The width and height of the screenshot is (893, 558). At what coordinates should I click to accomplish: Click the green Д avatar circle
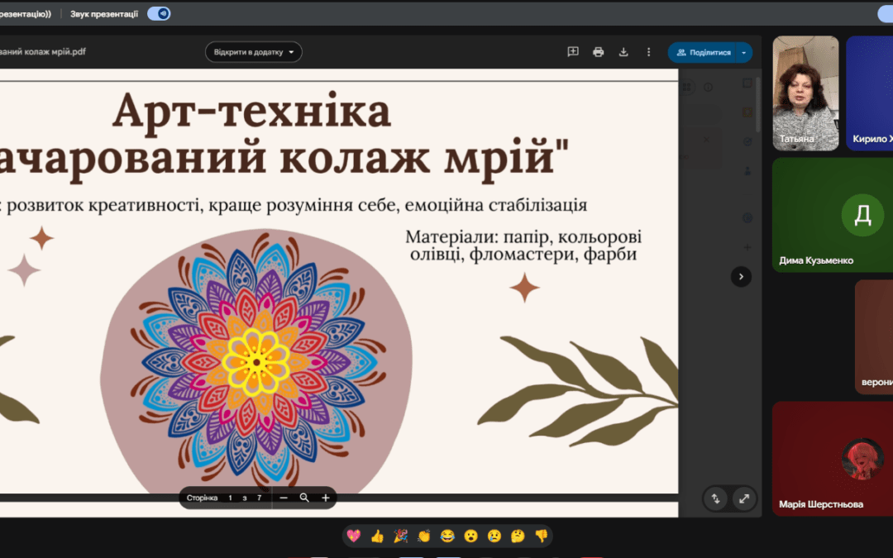pyautogui.click(x=862, y=215)
